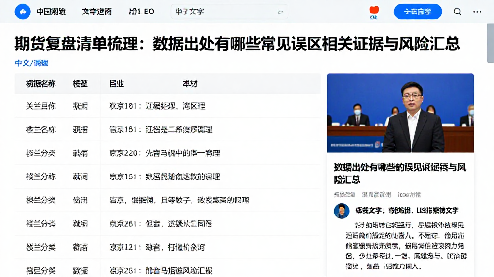This screenshot has width=494, height=277.
Task: Select the table cell starting '京京151'
Action: coord(165,177)
